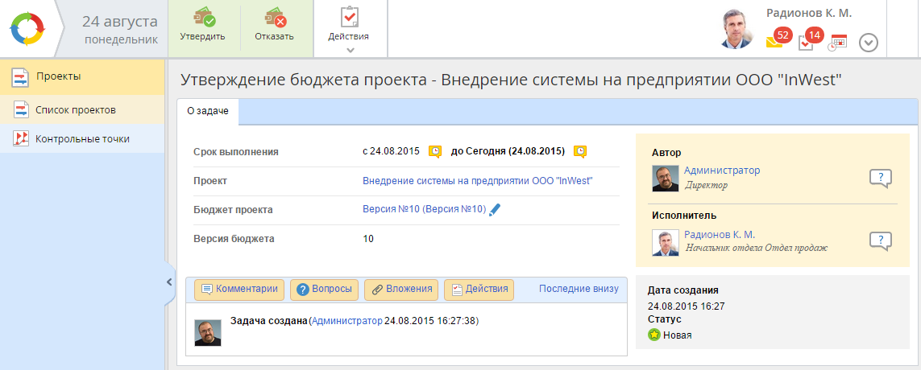Click date 24 августа in header
The width and height of the screenshot is (921, 370).
click(x=120, y=23)
